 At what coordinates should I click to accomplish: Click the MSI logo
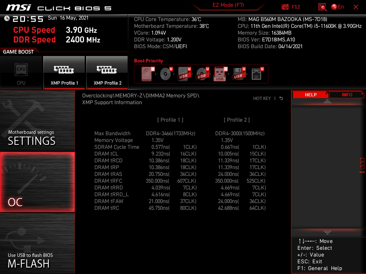point(19,8)
